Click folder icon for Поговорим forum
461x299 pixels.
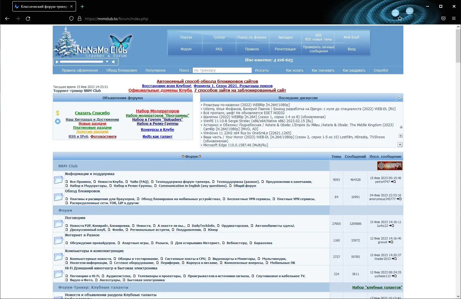(58, 224)
